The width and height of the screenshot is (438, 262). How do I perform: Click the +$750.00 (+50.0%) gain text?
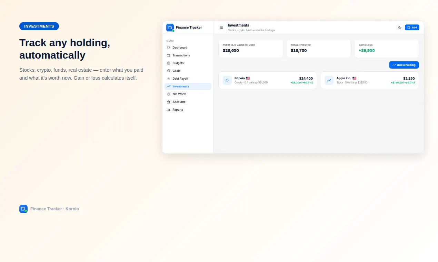tap(403, 83)
